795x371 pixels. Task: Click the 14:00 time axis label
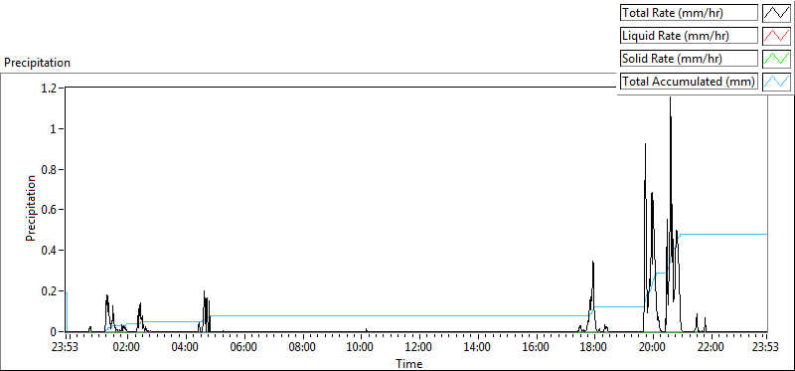pyautogui.click(x=478, y=348)
